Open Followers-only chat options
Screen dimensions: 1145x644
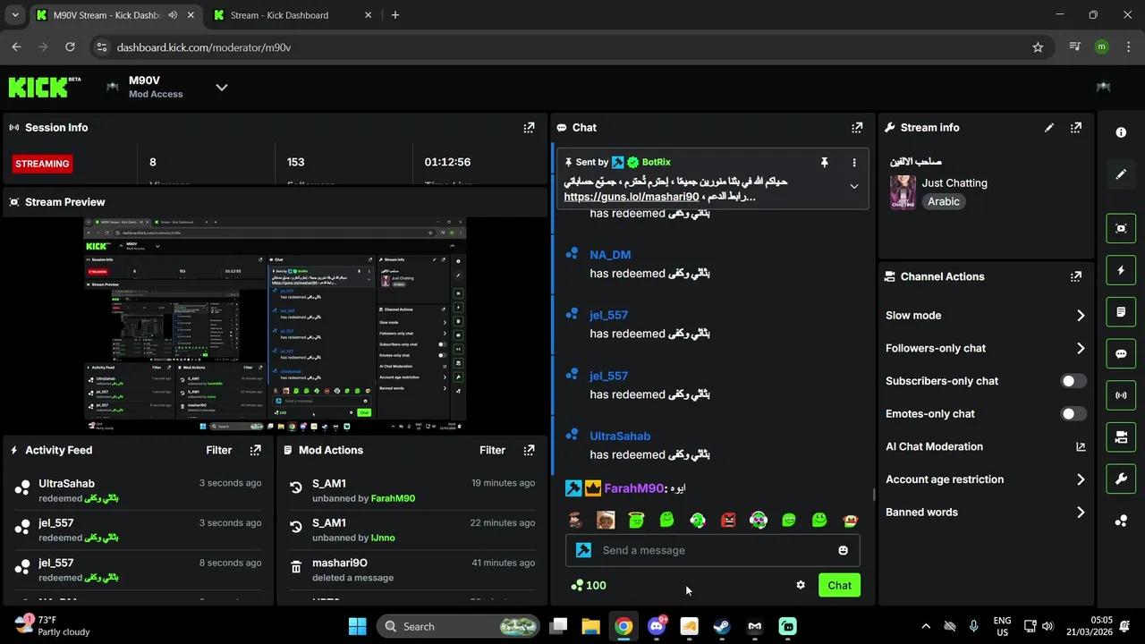pos(985,348)
